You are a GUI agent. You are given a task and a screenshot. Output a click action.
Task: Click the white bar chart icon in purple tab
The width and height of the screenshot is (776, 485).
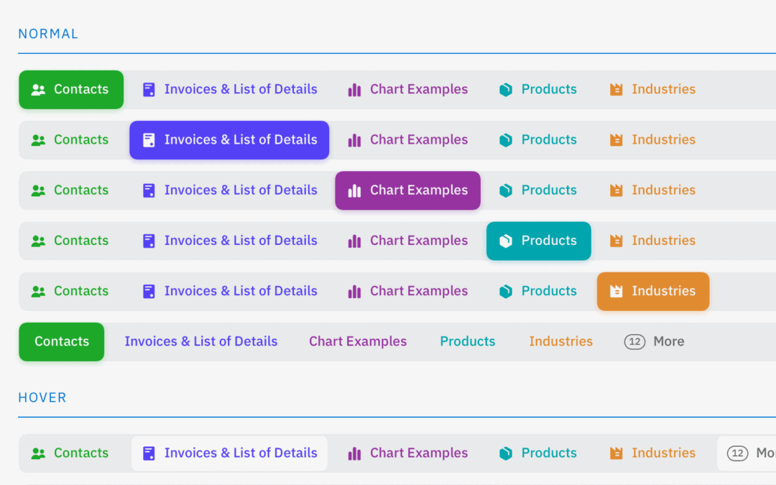point(354,190)
